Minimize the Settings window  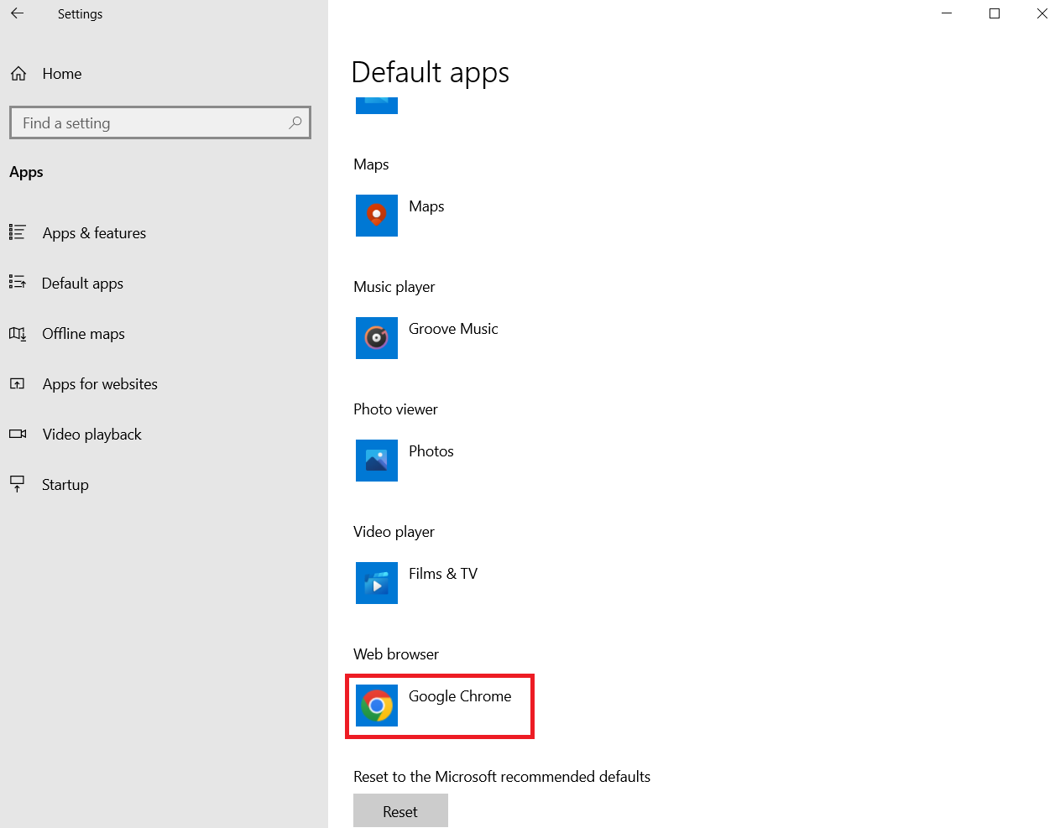coord(947,13)
